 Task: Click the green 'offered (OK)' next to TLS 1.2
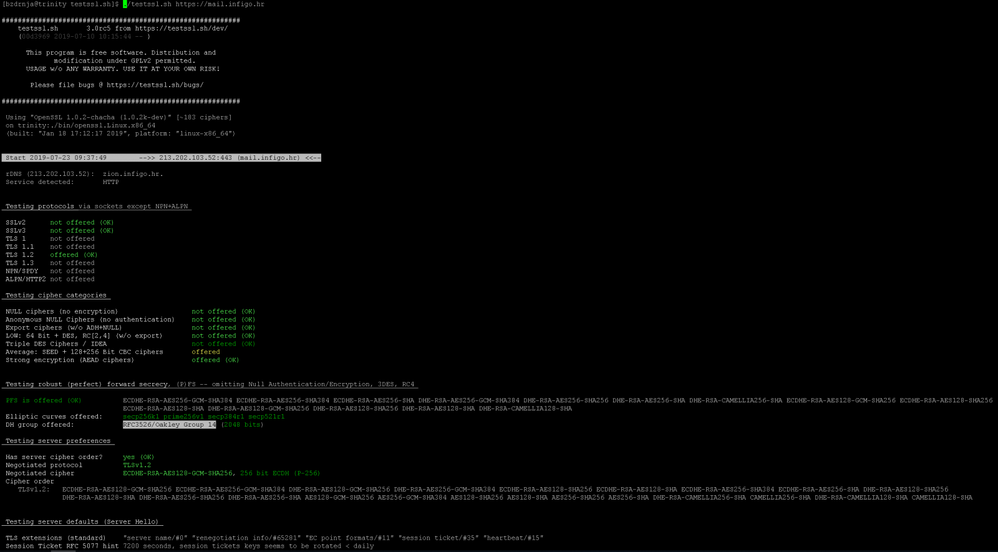click(74, 255)
